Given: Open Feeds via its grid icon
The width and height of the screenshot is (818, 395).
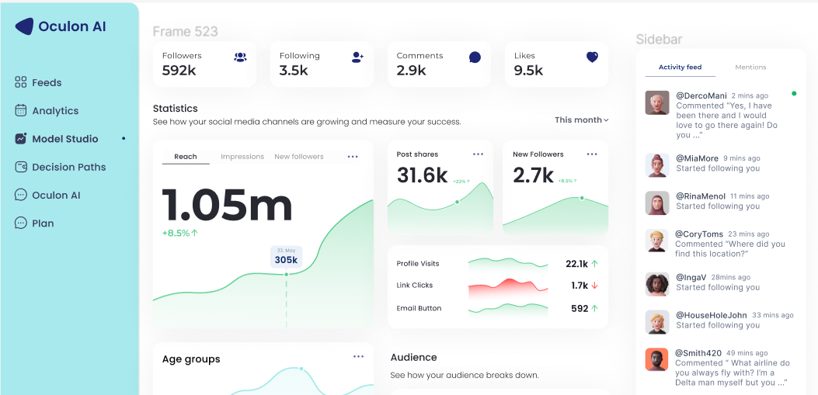Looking at the screenshot, I should click(x=21, y=82).
